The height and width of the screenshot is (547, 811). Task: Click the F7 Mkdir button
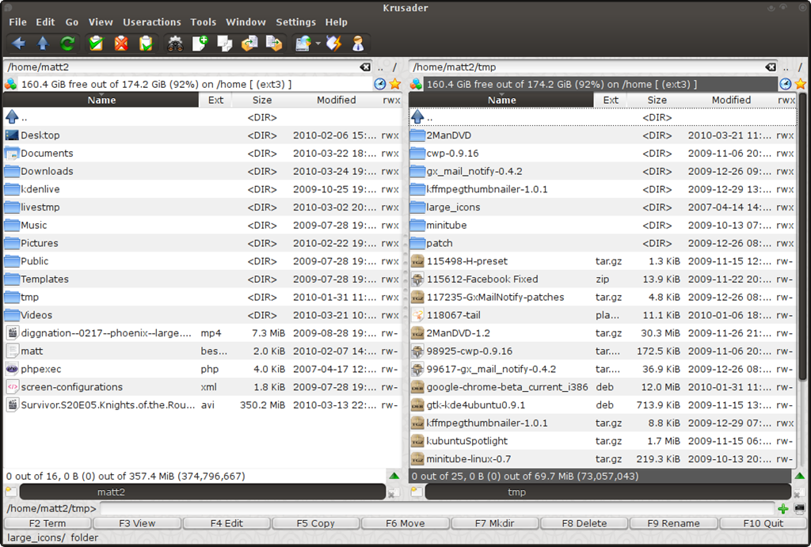(494, 523)
